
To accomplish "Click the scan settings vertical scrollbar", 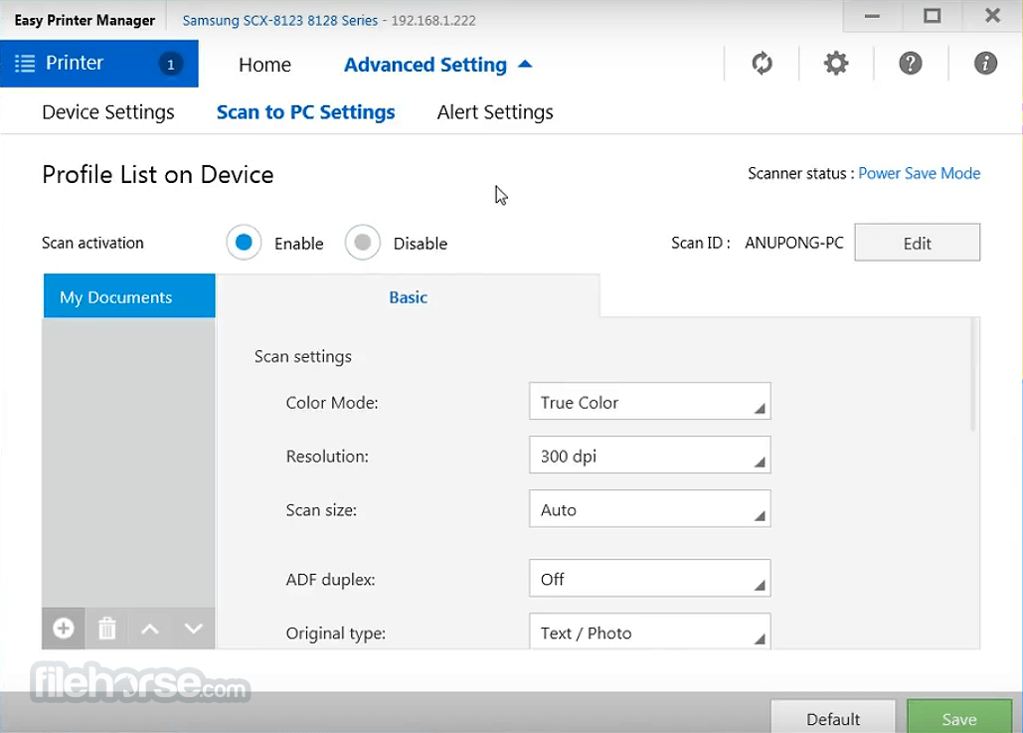I will pos(972,375).
